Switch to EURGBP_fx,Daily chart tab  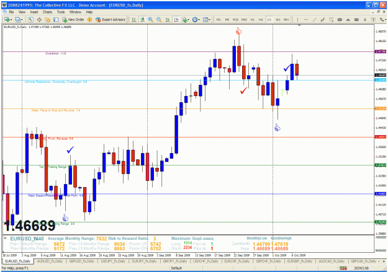[300, 261]
